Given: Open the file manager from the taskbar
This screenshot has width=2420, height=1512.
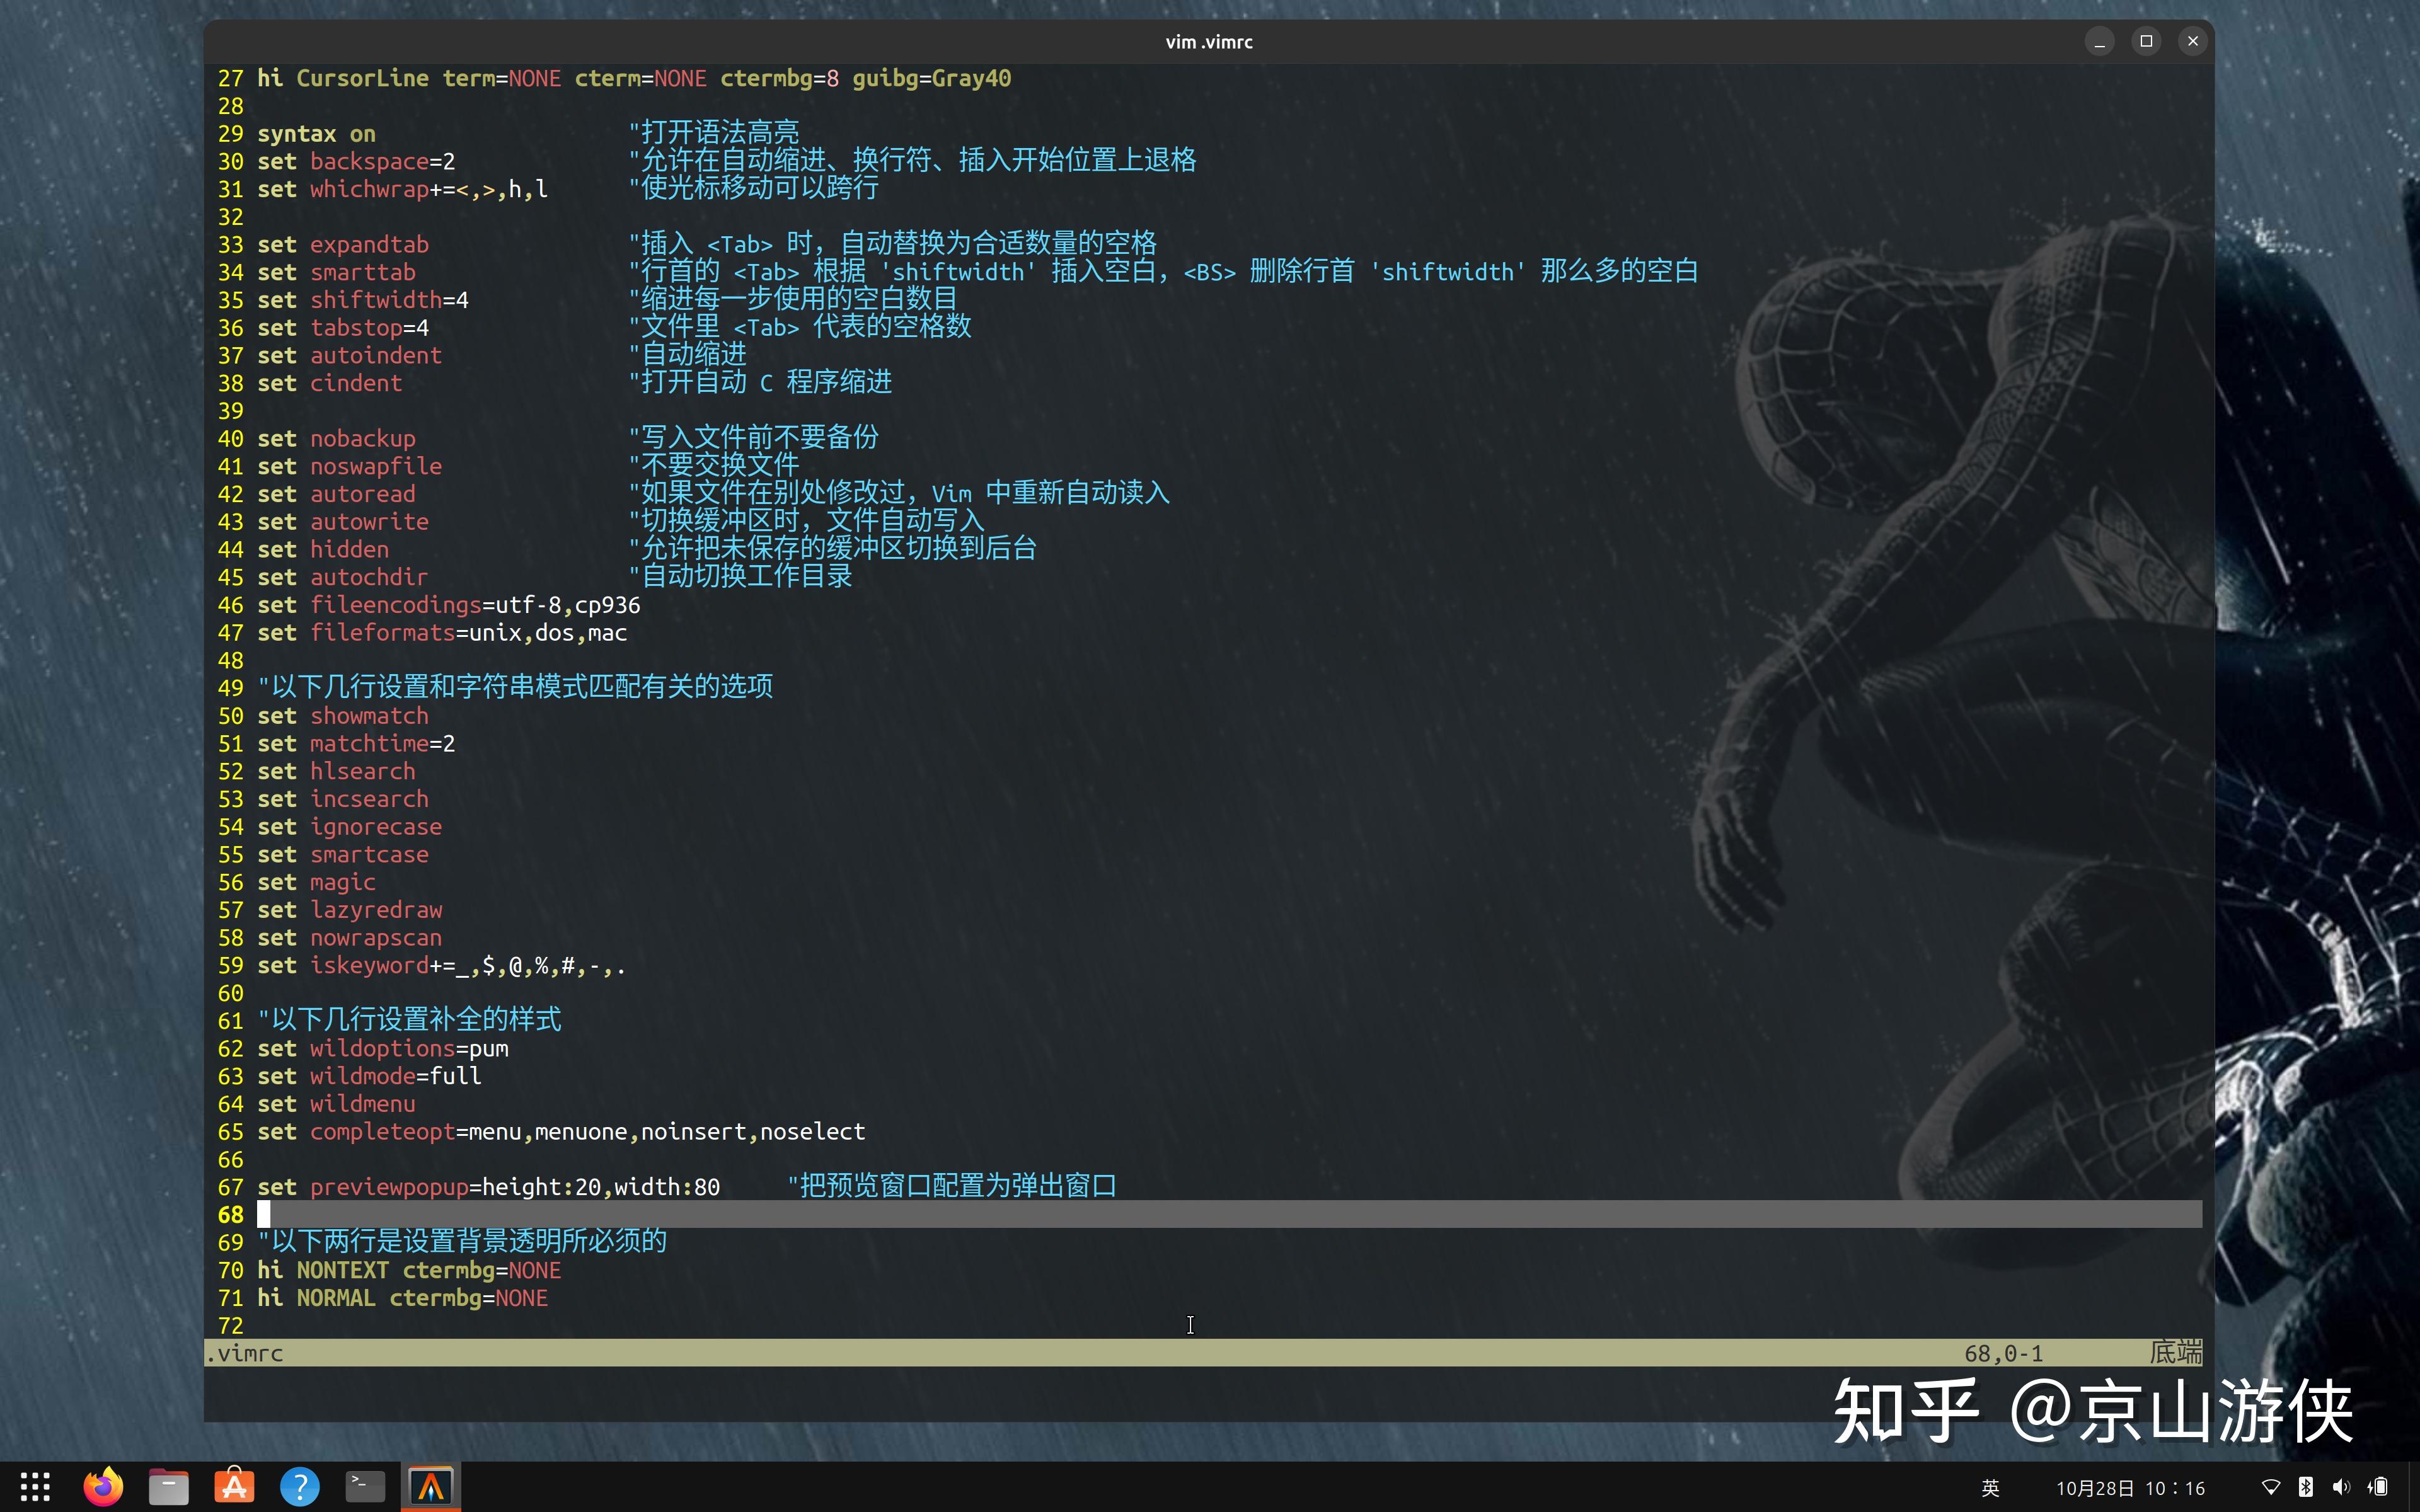Looking at the screenshot, I should click(168, 1486).
